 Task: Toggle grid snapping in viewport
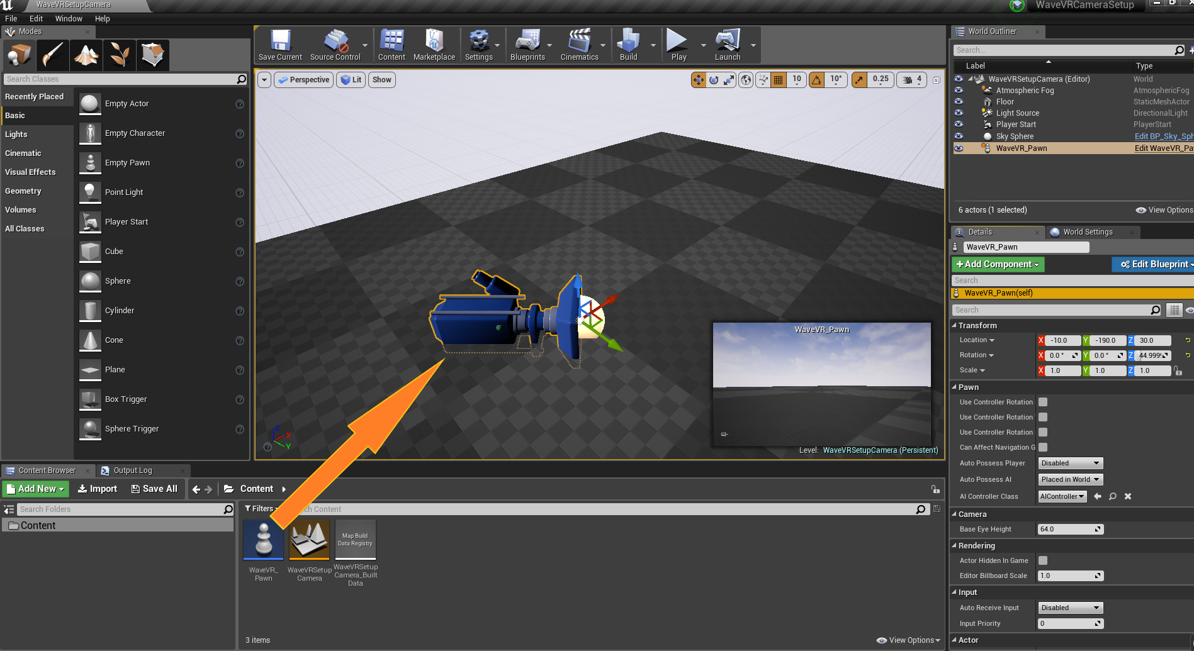point(779,80)
